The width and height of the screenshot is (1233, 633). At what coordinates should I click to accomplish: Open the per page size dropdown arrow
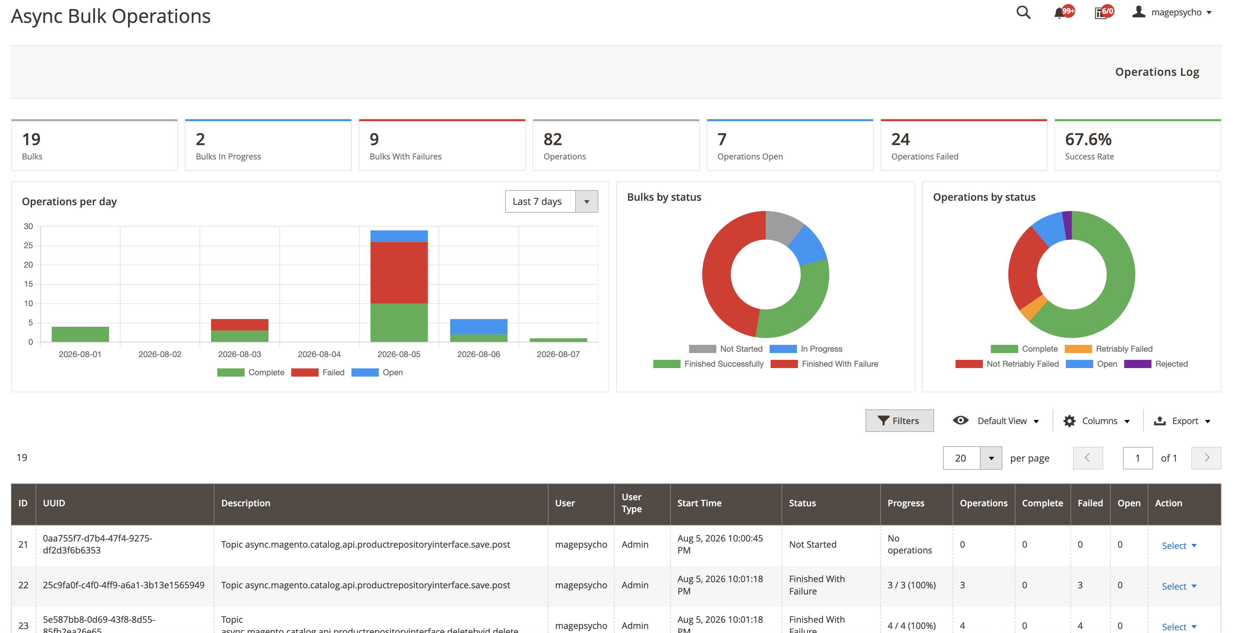click(991, 459)
